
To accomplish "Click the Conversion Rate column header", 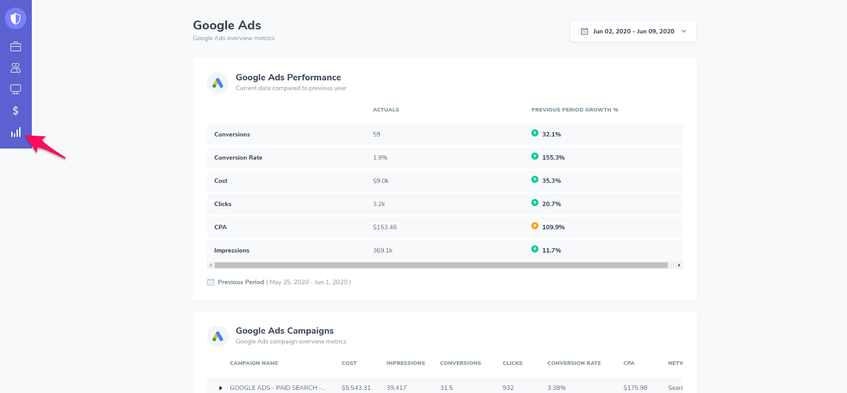I will (x=574, y=363).
